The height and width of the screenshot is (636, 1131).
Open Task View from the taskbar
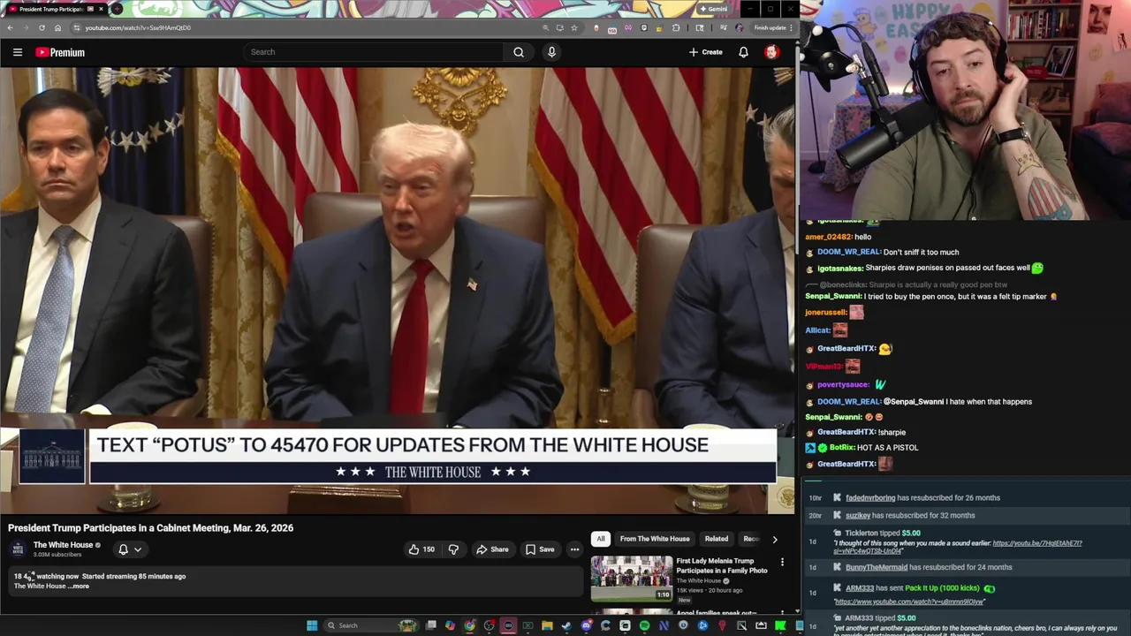click(x=430, y=625)
